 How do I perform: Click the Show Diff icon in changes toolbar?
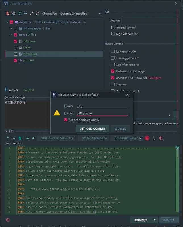pyautogui.click(x=8, y=14)
